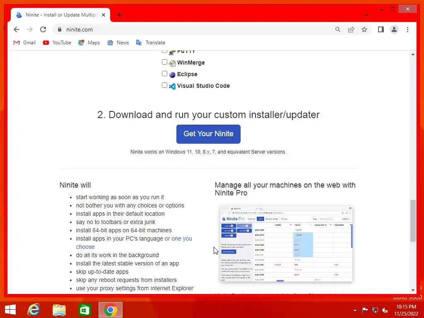Image resolution: width=424 pixels, height=318 pixels.
Task: Open the Maps bookmark
Action: (x=89, y=43)
